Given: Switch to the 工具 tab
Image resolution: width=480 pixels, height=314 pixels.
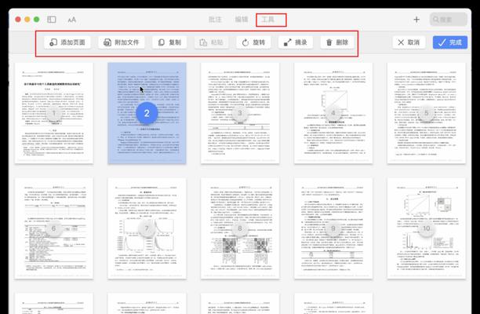Looking at the screenshot, I should click(x=268, y=20).
